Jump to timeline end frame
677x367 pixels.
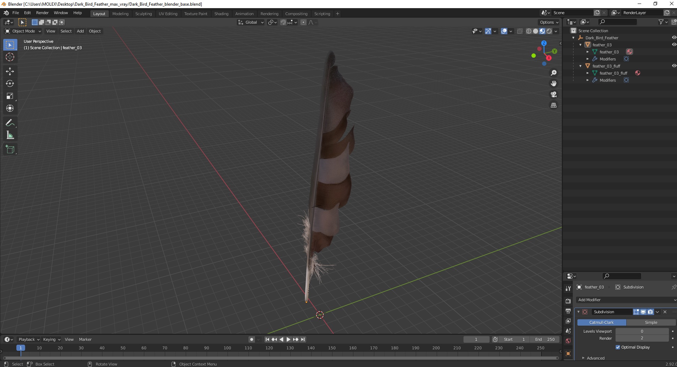click(x=303, y=339)
